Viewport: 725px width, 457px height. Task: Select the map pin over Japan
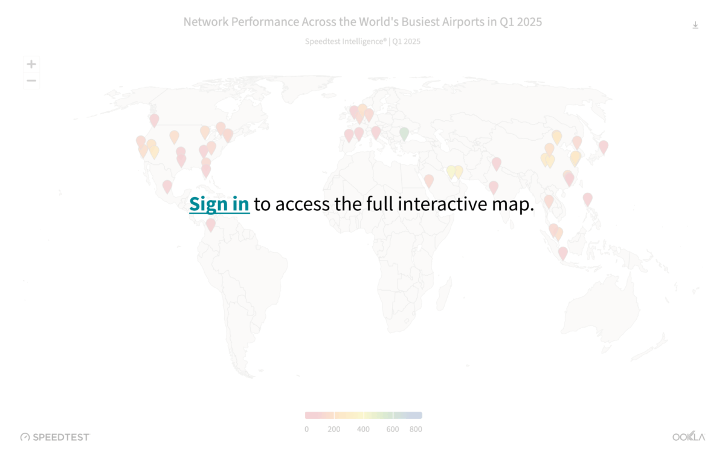[603, 146]
